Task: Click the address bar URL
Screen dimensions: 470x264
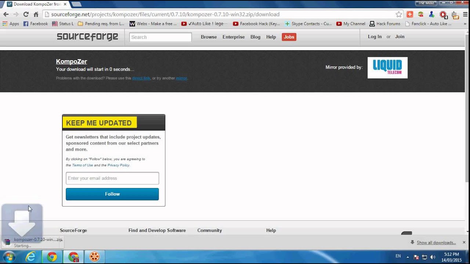Action: [165, 14]
